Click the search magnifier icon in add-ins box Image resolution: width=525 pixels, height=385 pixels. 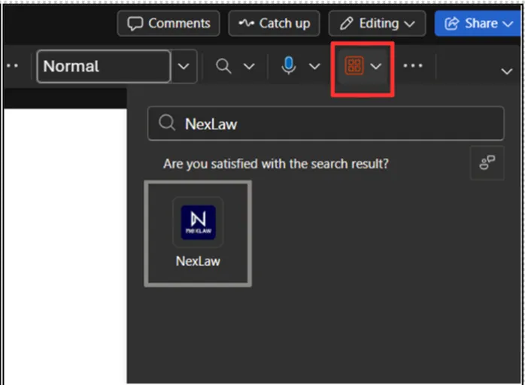[x=167, y=123]
